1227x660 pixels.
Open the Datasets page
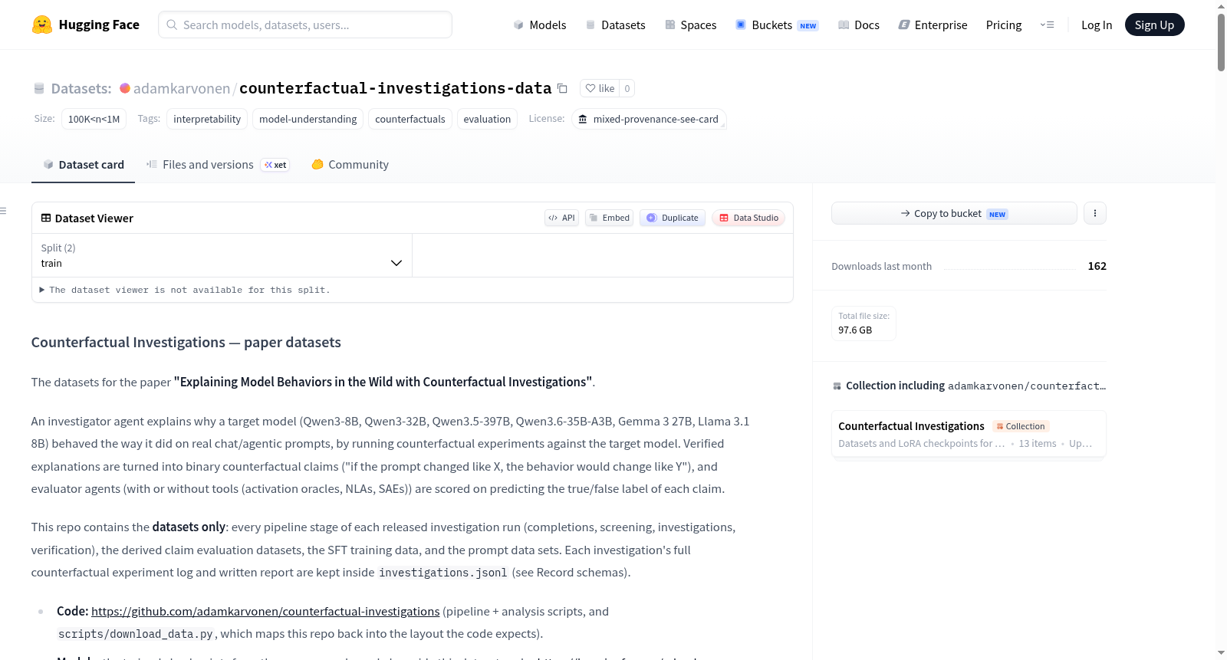coord(615,25)
